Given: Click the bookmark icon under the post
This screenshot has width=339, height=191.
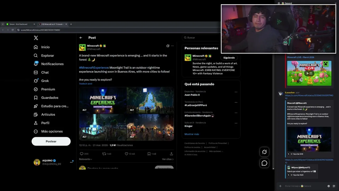Looking at the screenshot, I should tap(149, 154).
